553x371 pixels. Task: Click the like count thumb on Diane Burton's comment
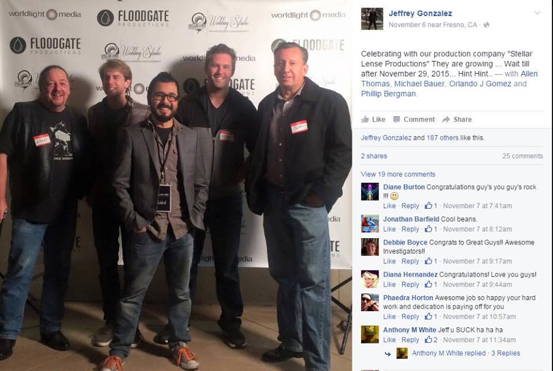429,205
